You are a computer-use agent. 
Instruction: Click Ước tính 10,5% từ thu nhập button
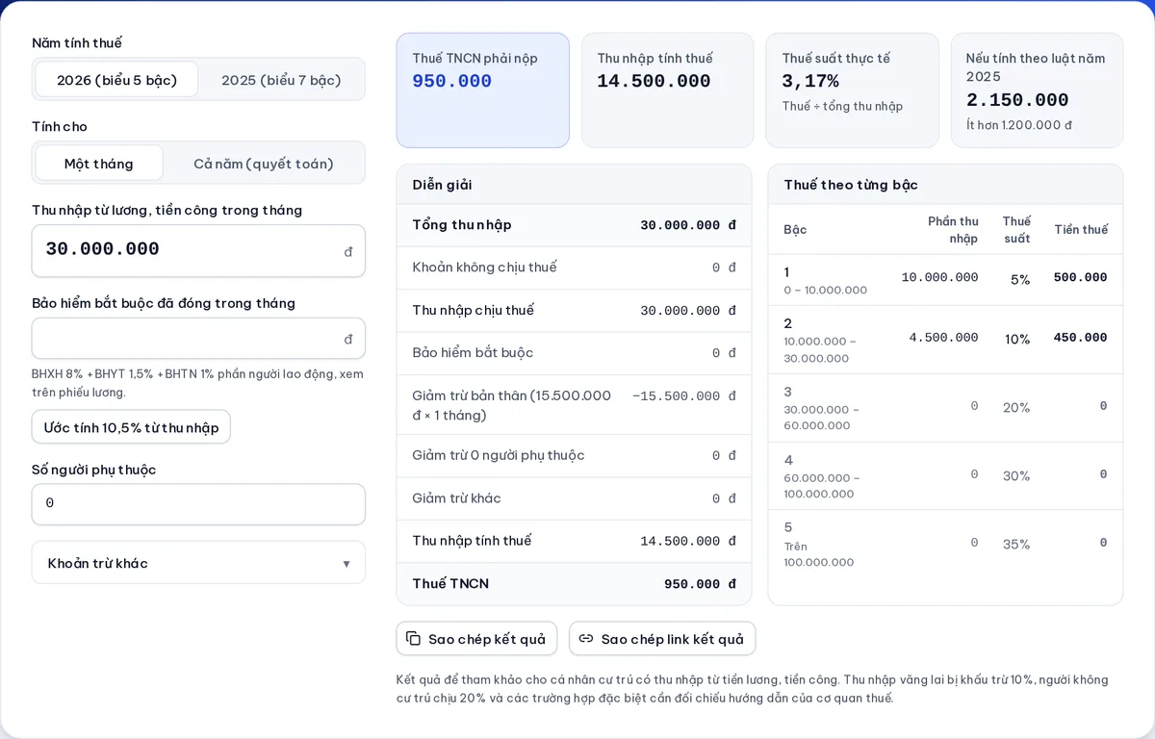tap(131, 427)
